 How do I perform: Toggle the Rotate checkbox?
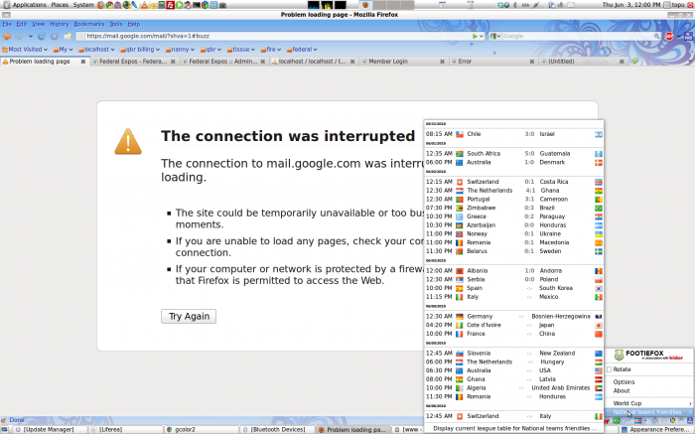point(610,369)
